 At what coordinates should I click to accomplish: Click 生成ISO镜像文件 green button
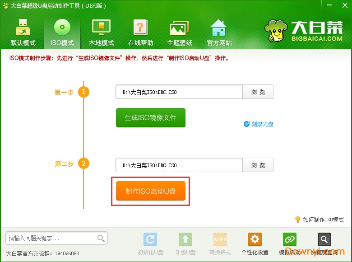pos(150,117)
